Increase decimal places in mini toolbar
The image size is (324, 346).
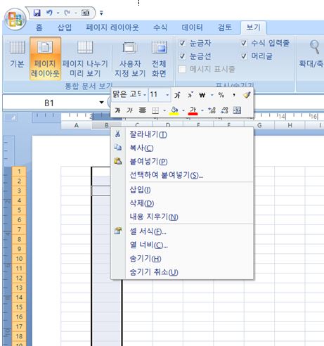coord(212,110)
